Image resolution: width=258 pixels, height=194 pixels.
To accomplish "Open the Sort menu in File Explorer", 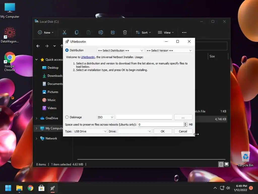I will pyautogui.click(x=143, y=33).
